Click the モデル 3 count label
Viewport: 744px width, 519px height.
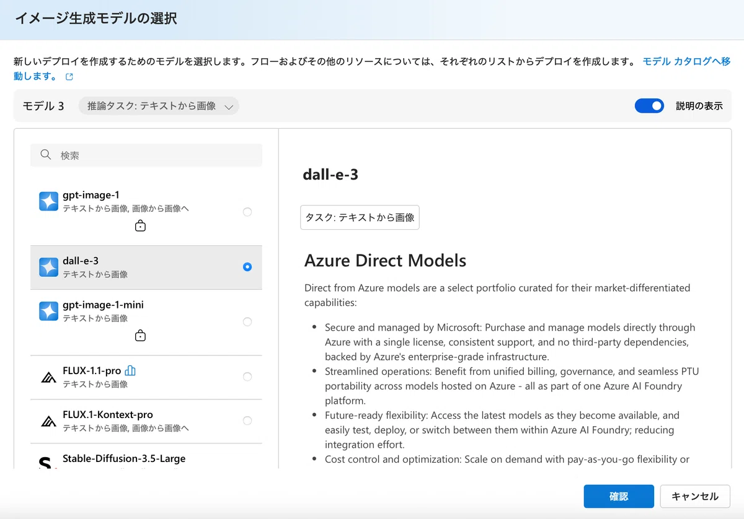tap(43, 106)
